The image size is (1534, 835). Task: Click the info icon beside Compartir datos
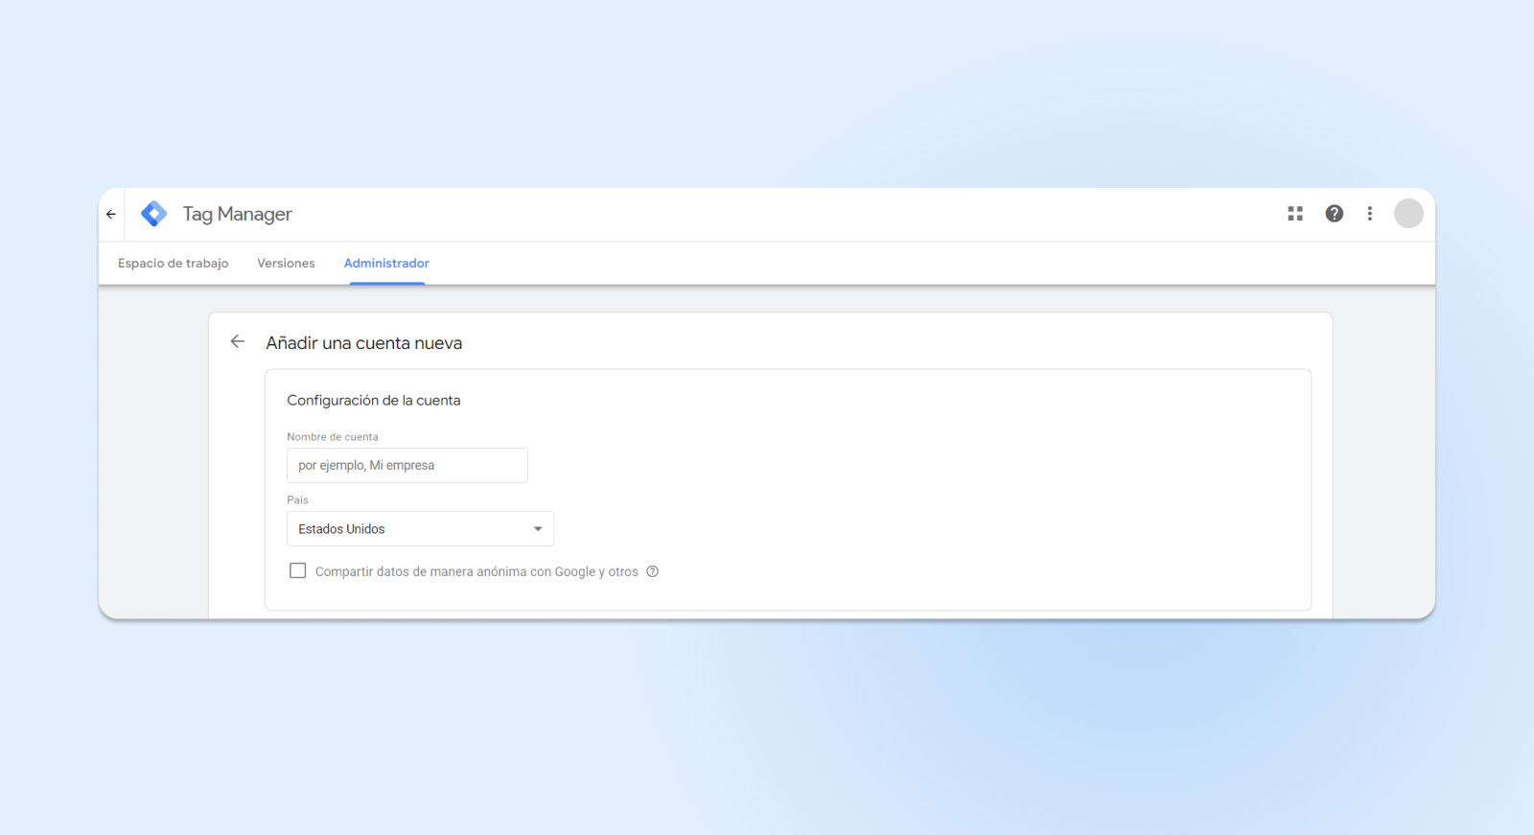(652, 571)
